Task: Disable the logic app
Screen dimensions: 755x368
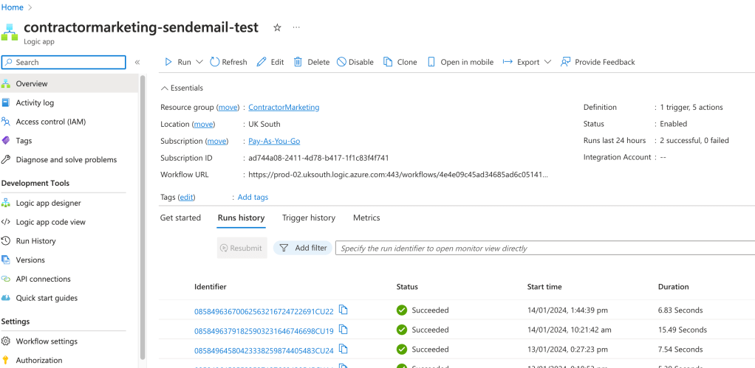Action: tap(355, 62)
